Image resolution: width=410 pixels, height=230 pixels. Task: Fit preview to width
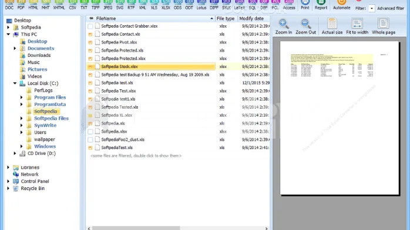pyautogui.click(x=357, y=26)
